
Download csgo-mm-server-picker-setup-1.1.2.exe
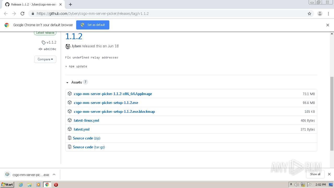pos(106,103)
